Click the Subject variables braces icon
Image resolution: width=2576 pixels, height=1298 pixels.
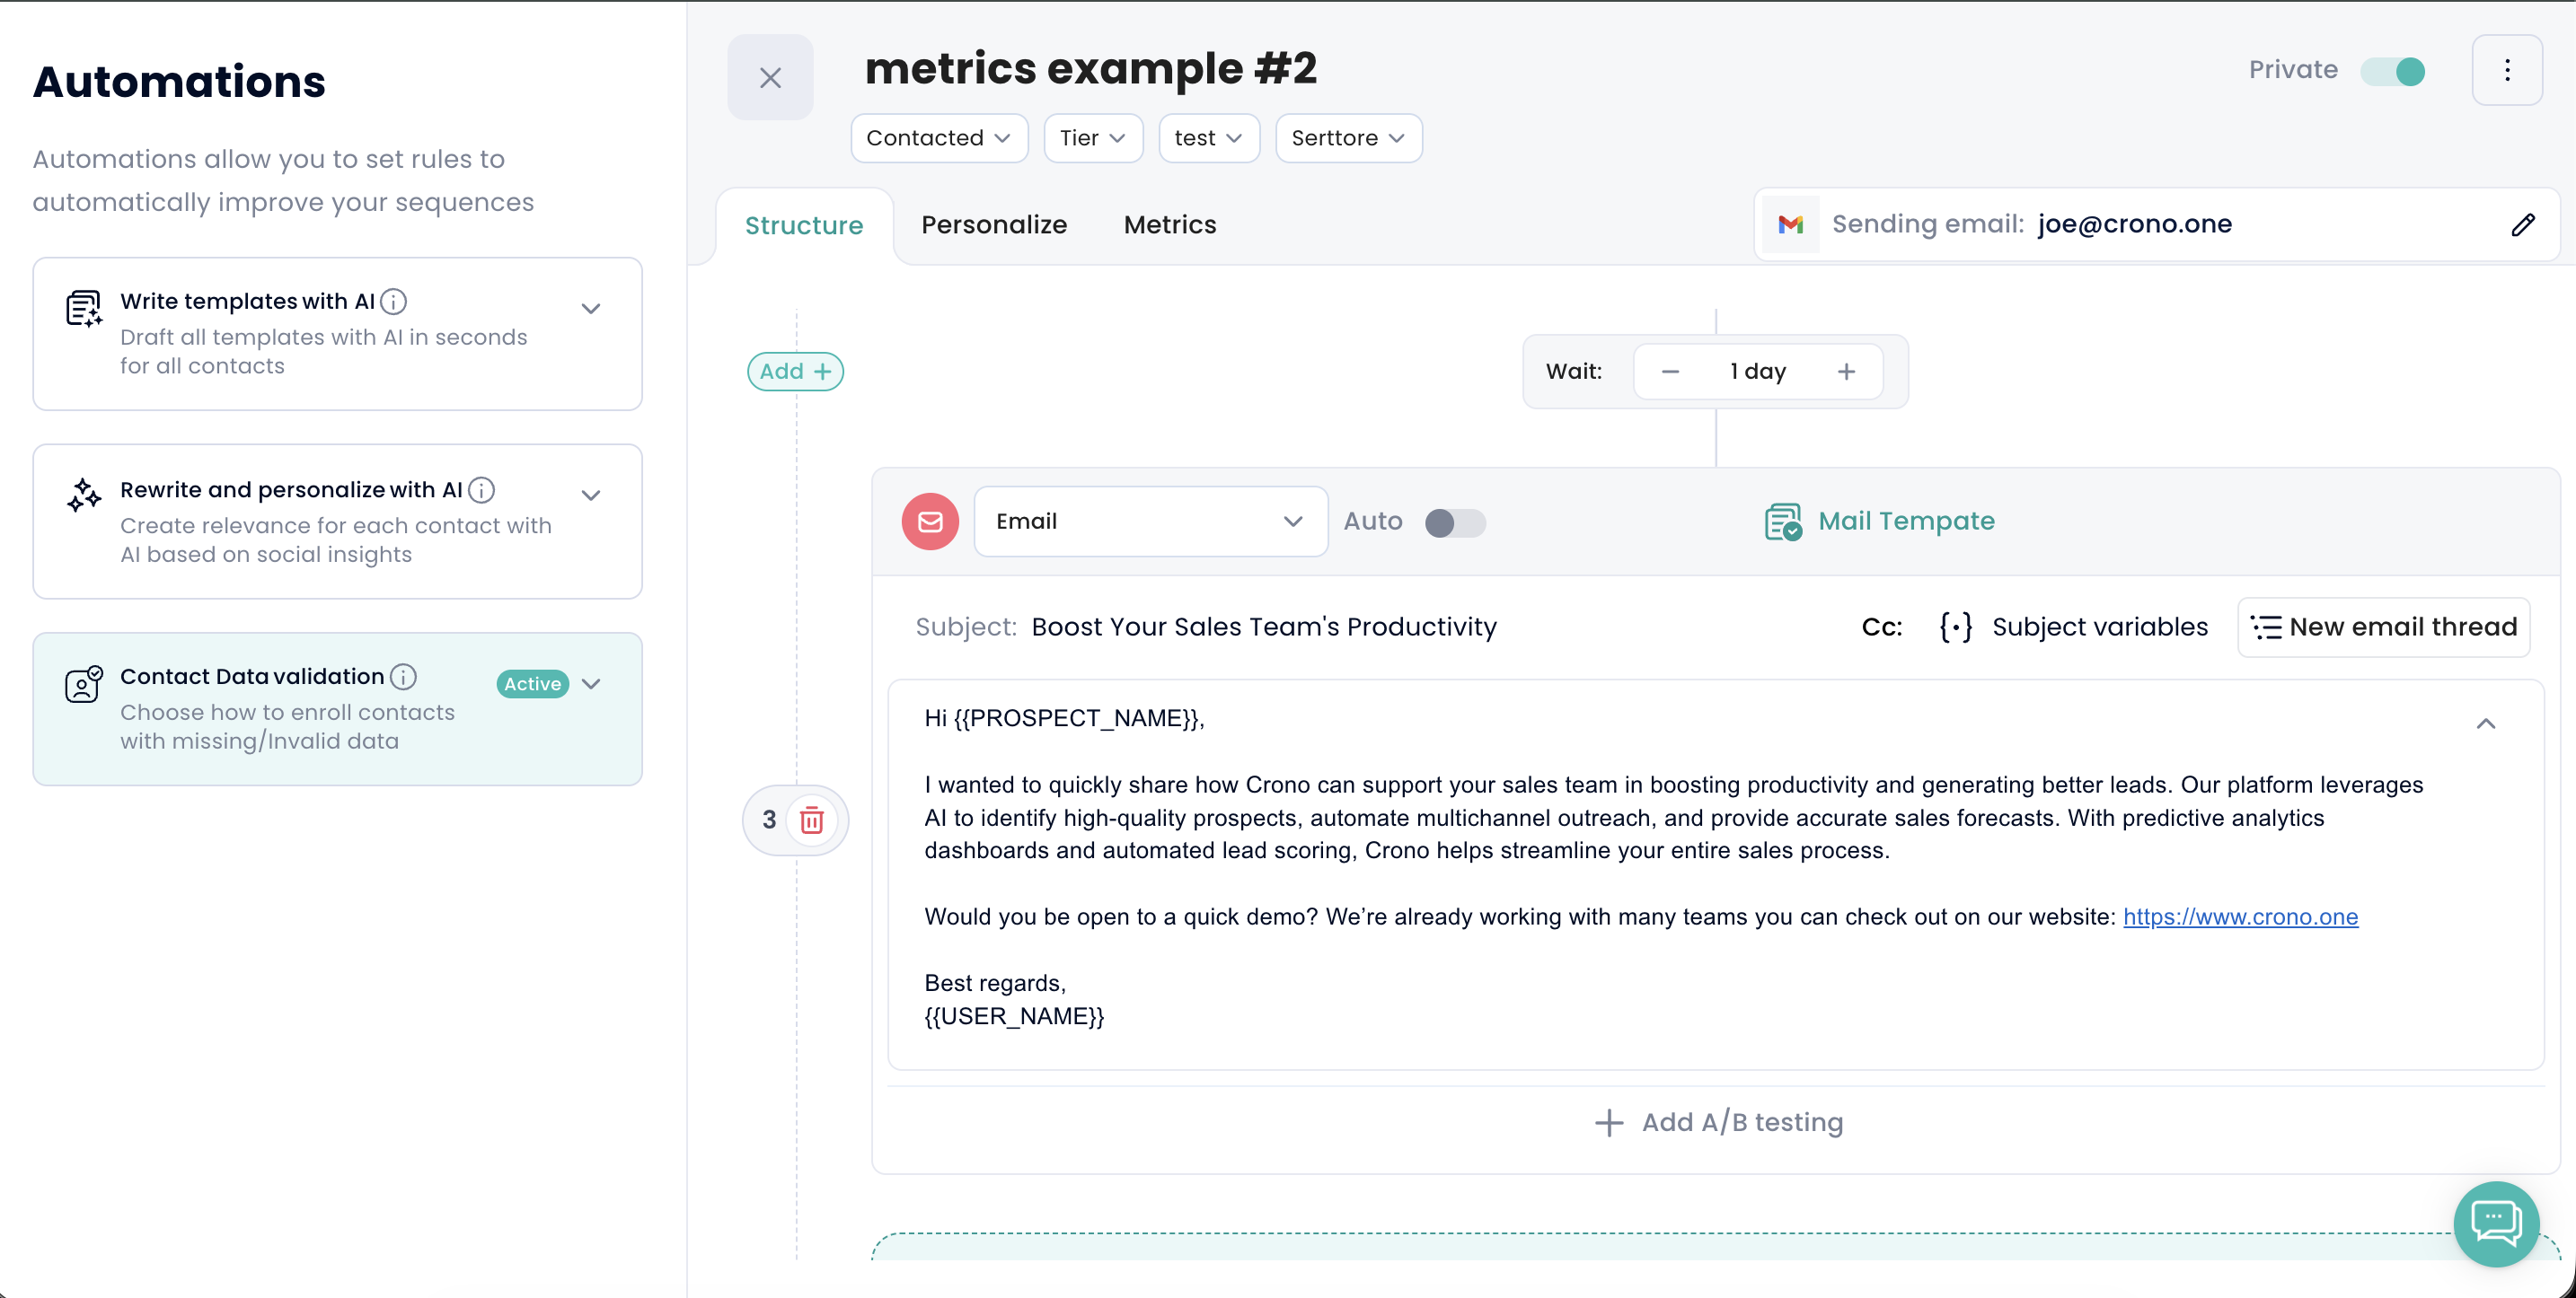[1955, 627]
